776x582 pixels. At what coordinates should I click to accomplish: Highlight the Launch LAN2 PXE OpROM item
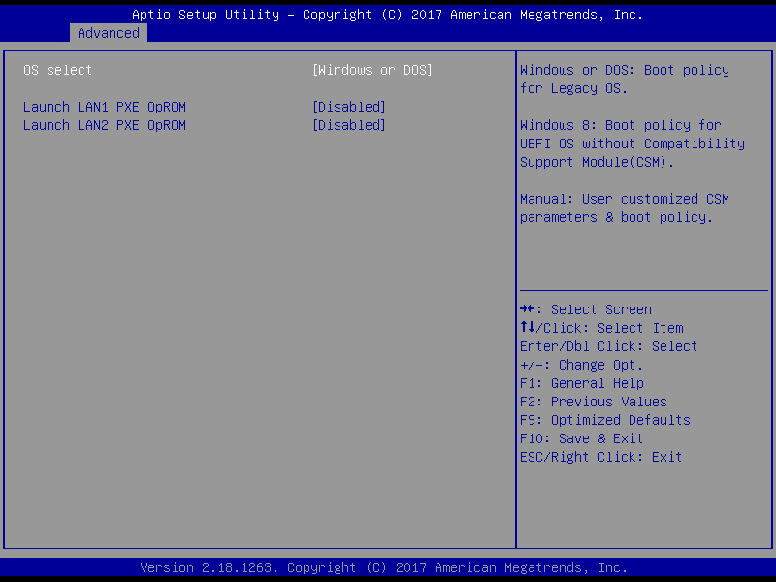105,125
